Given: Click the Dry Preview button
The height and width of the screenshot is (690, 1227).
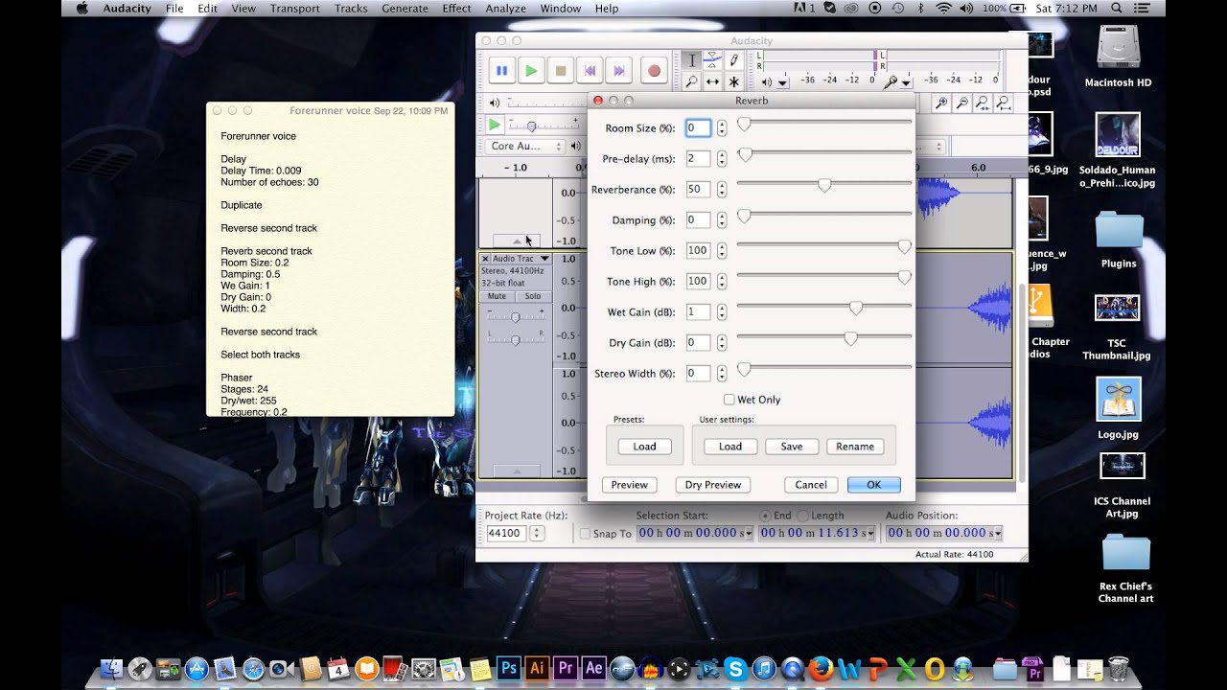Looking at the screenshot, I should point(713,485).
